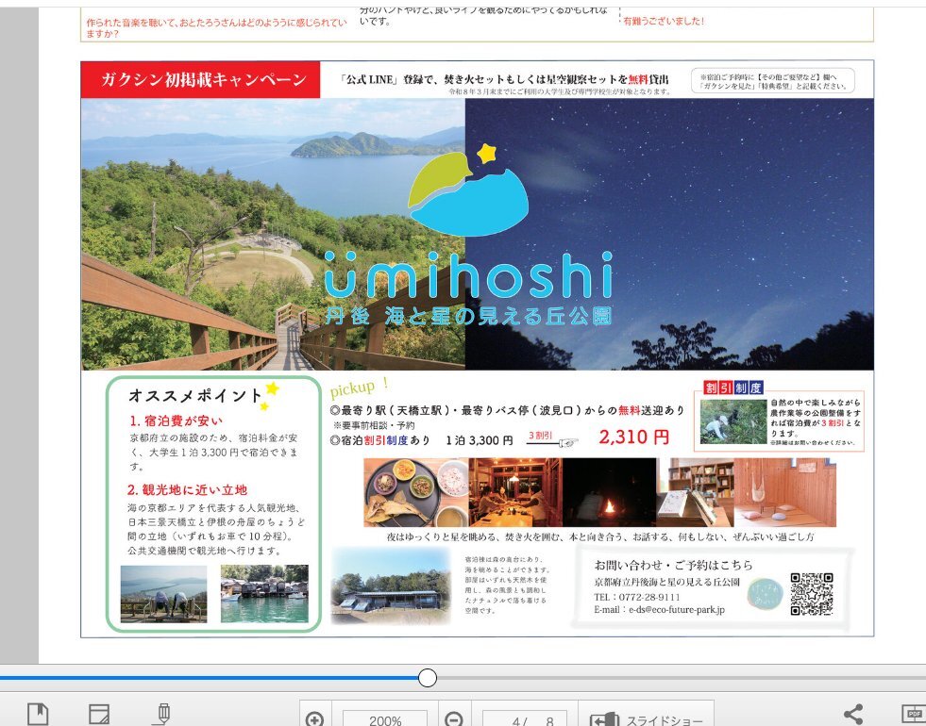The image size is (926, 726).
Task: Click the 'pickup！' yellow label
Action: 360,388
